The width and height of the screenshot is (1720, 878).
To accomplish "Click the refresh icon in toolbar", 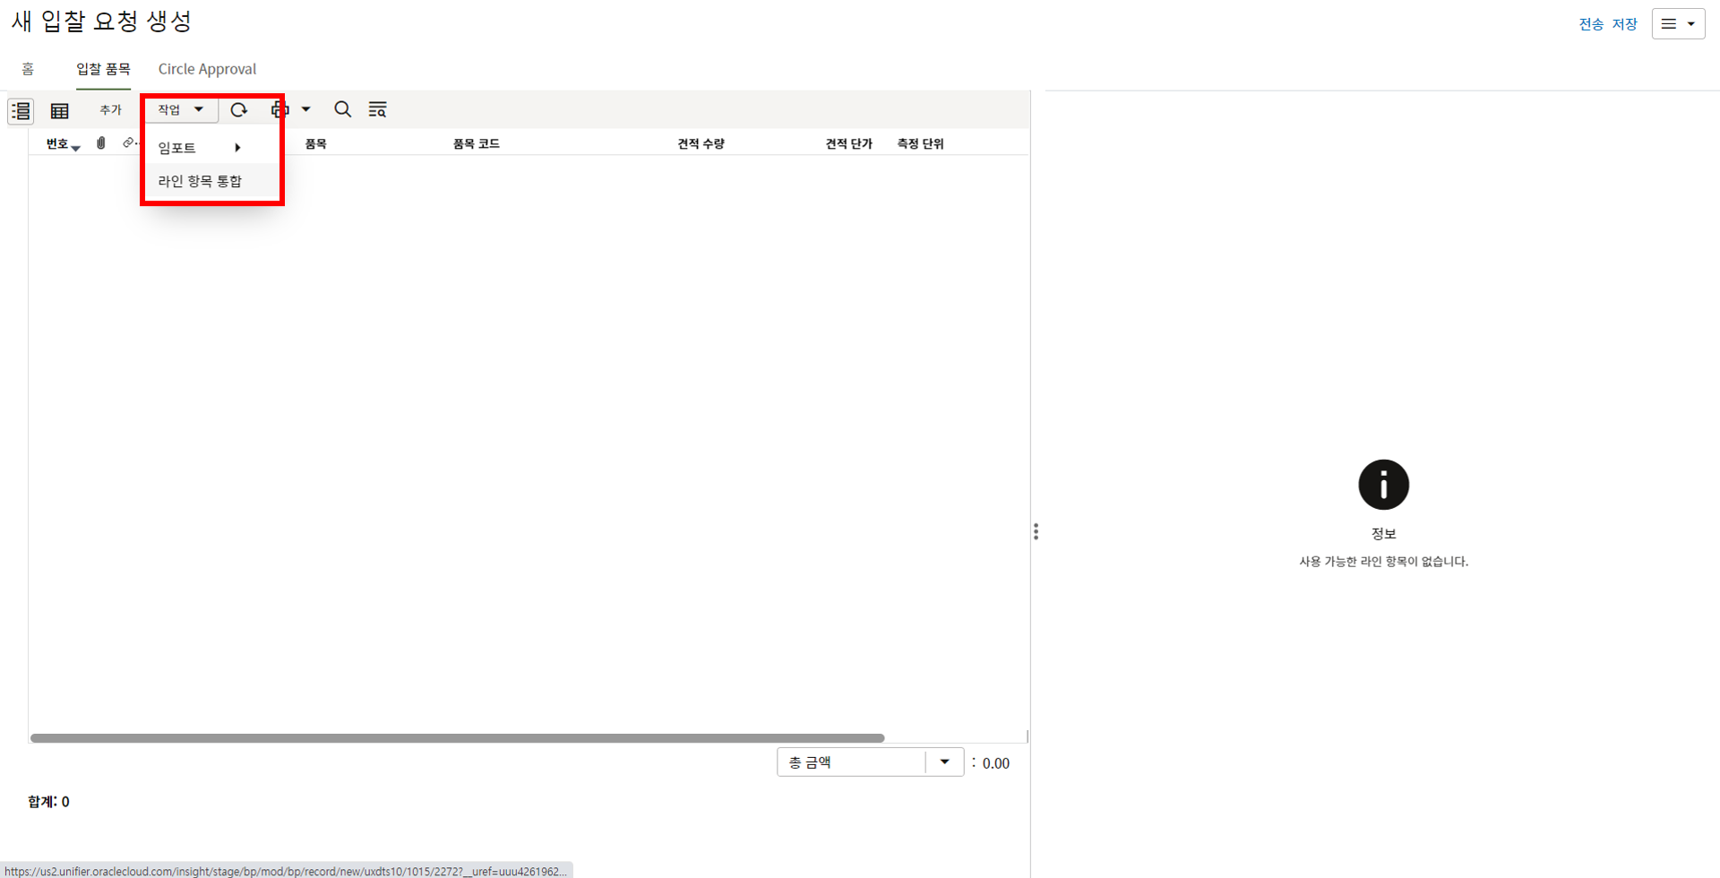I will click(x=238, y=109).
